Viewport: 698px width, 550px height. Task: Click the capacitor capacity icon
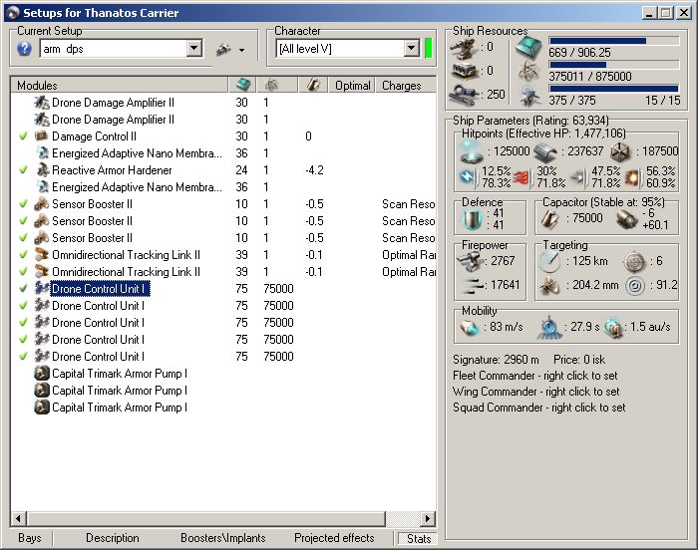[x=551, y=219]
